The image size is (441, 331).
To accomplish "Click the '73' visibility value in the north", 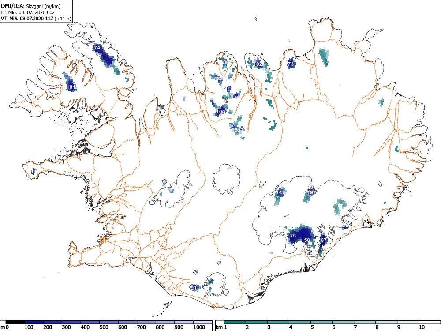I will coord(291,64).
